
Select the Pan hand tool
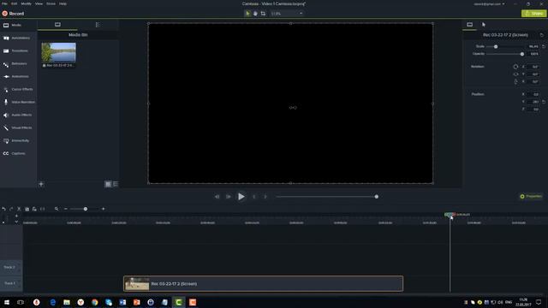coord(255,14)
